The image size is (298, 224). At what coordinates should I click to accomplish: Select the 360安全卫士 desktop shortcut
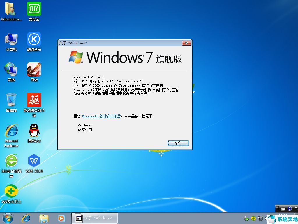[x=11, y=194]
